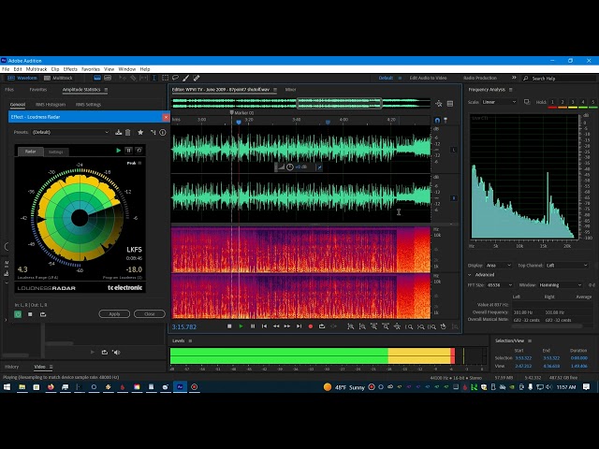Image resolution: width=599 pixels, height=449 pixels.
Task: Open the radar Settings tab
Action: click(56, 152)
